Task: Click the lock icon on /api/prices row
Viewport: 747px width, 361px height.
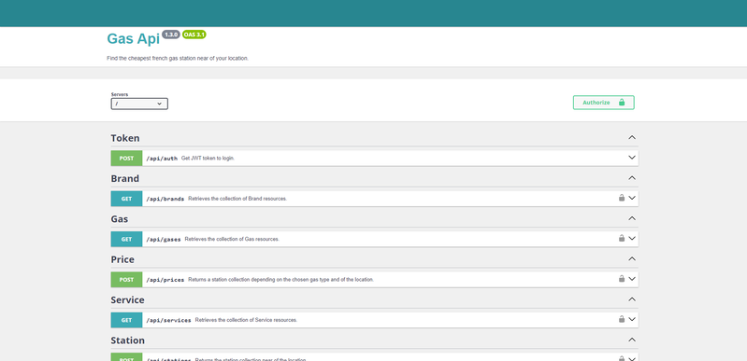Action: coord(621,279)
